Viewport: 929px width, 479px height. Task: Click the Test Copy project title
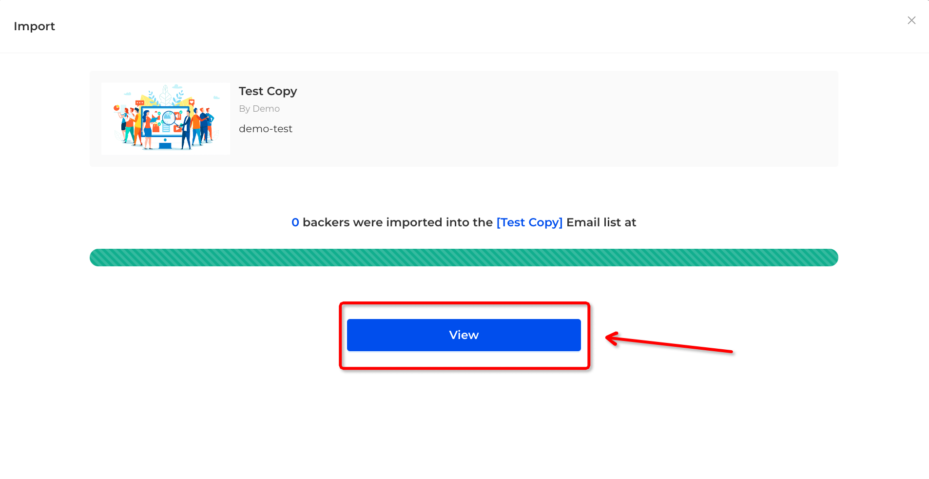pyautogui.click(x=268, y=91)
